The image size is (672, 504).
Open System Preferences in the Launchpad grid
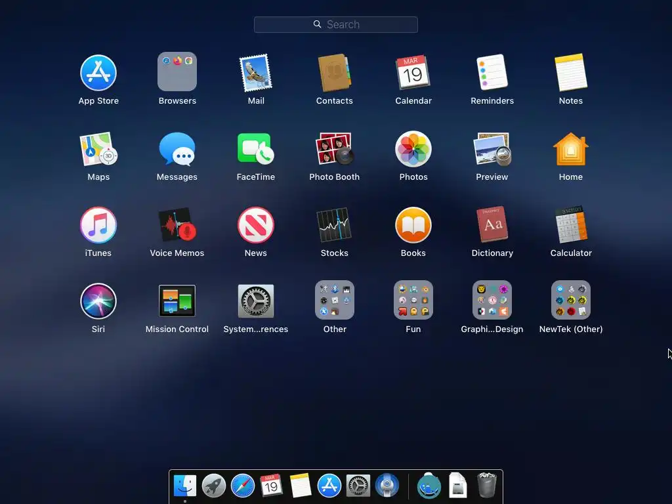(256, 301)
